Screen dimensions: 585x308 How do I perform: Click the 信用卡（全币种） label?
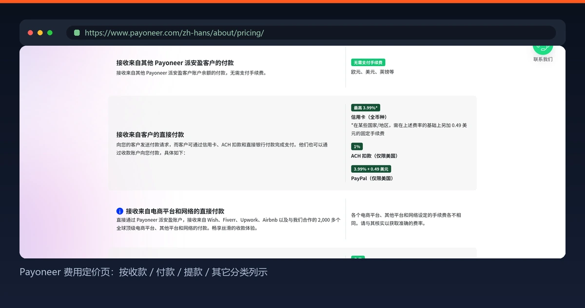click(370, 117)
